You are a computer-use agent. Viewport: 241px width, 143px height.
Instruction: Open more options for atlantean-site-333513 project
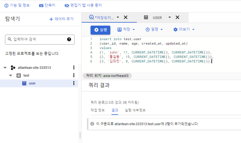pos(74,68)
